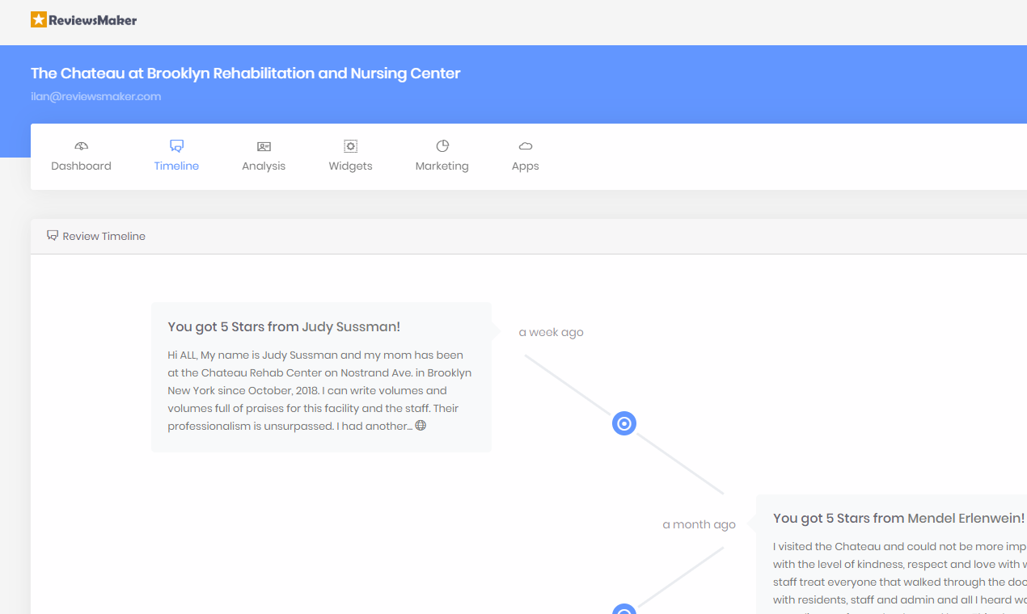Click the Review Timeline panel heading
The height and width of the screenshot is (614, 1027).
(x=104, y=236)
